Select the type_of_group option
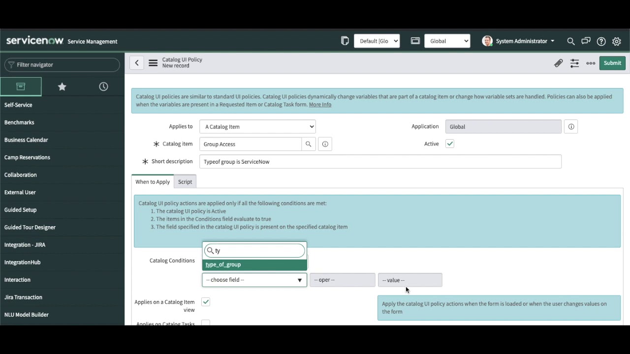 tap(254, 265)
